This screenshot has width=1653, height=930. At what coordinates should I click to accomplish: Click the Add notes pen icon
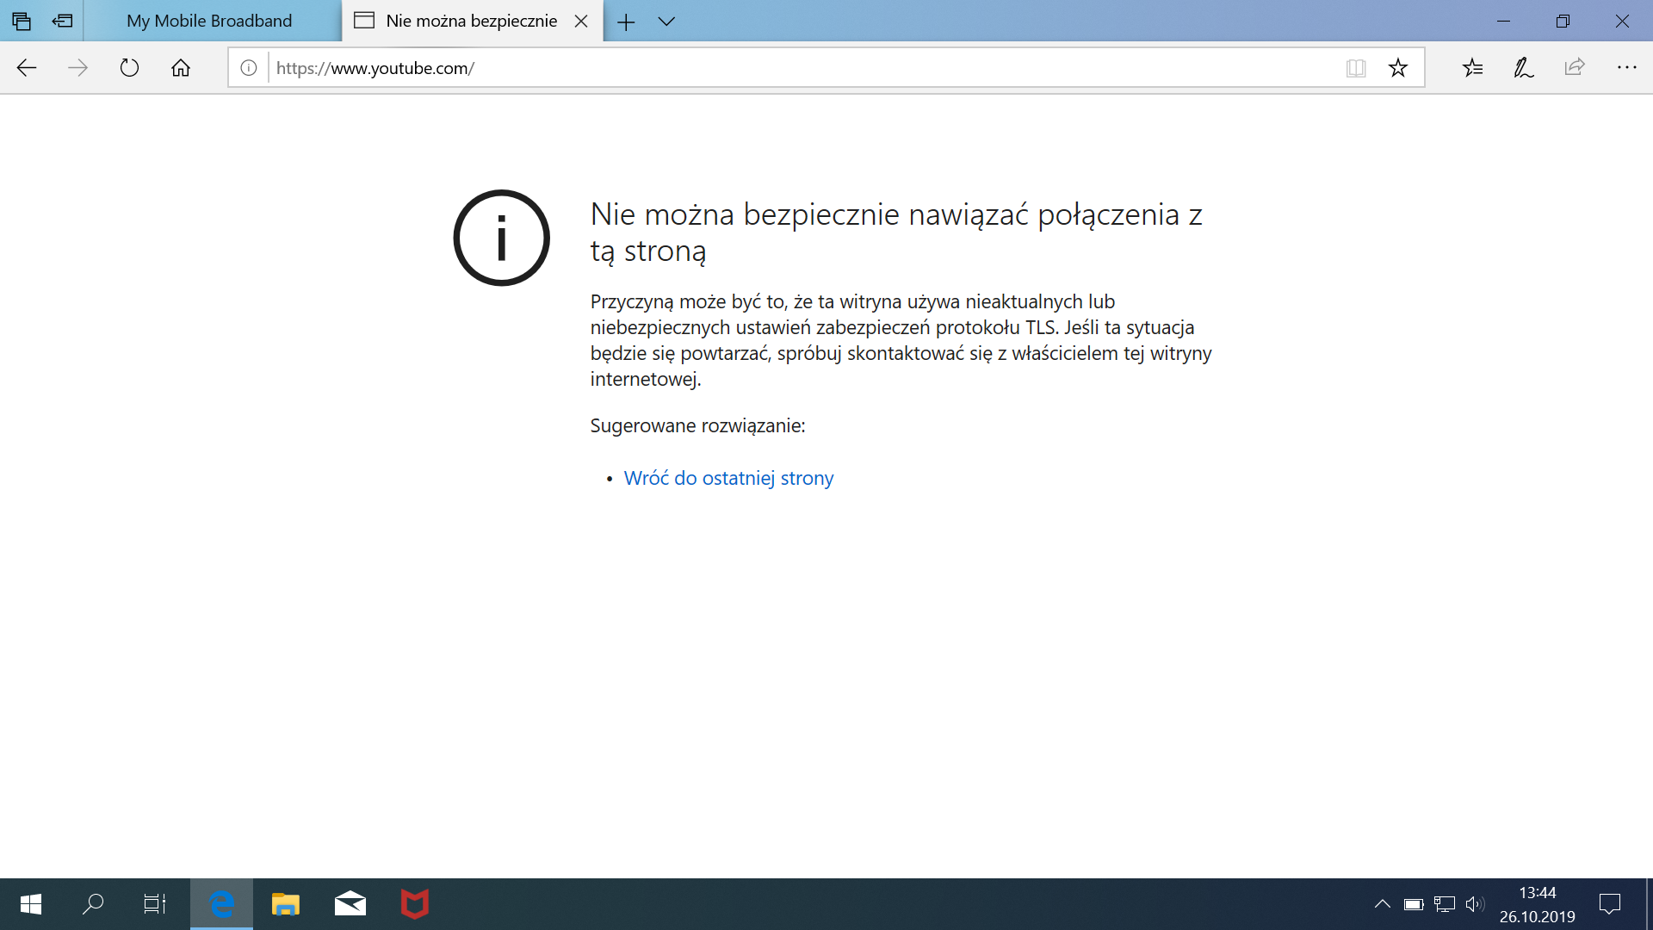point(1523,67)
